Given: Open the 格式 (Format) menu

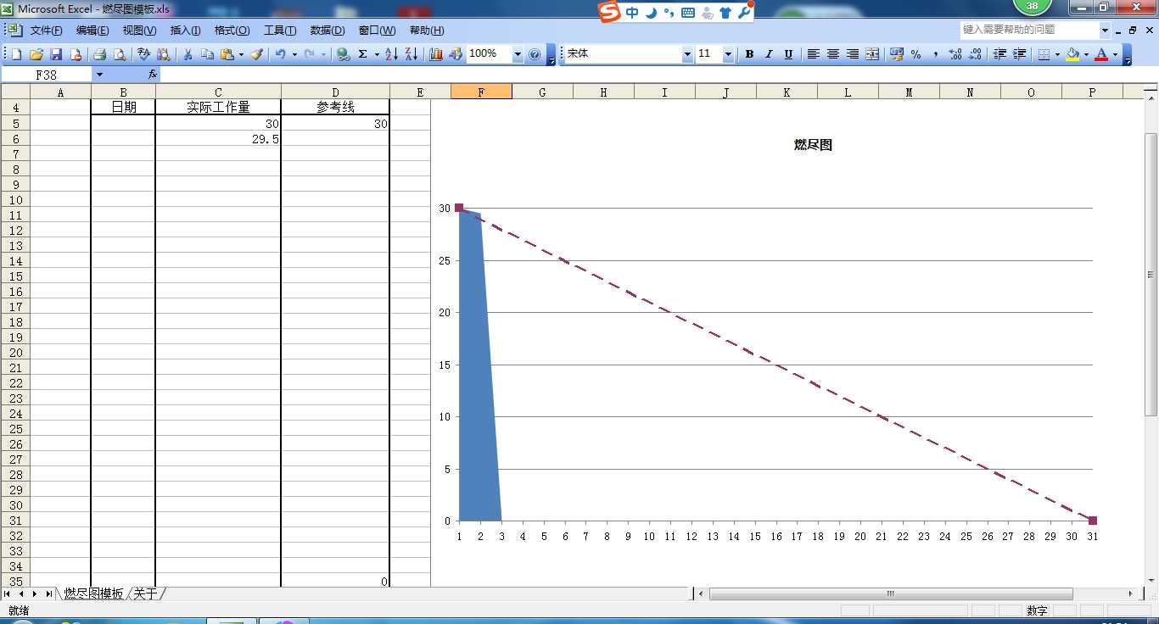Looking at the screenshot, I should [232, 31].
